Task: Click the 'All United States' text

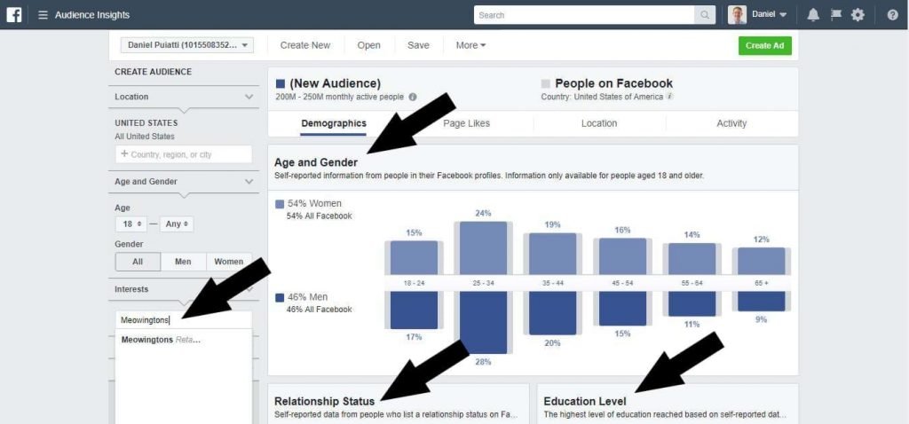Action: pyautogui.click(x=145, y=137)
